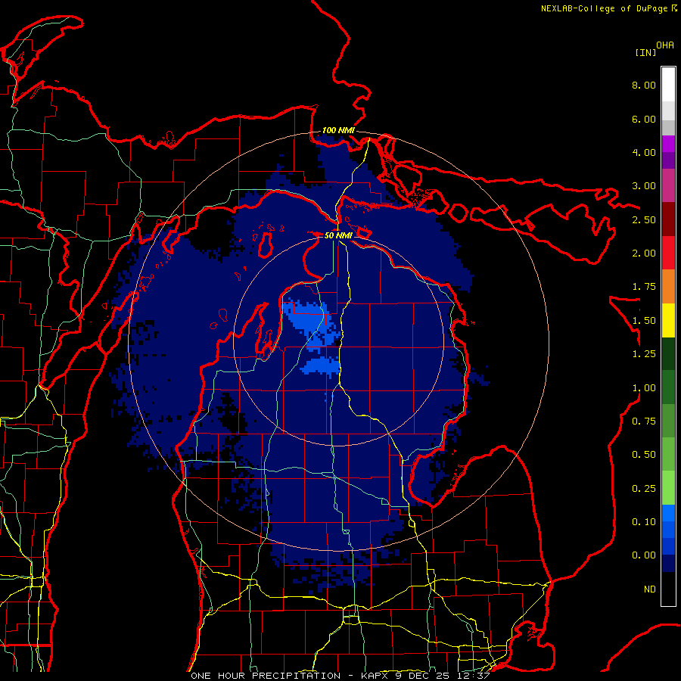
Task: Click the 100 NMI range ring label
Action: 338,130
